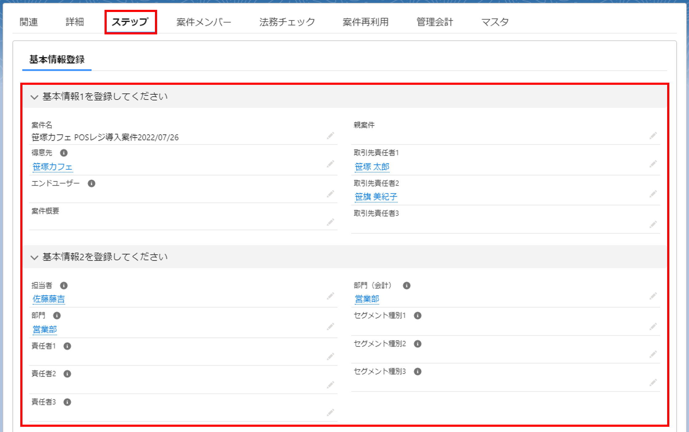
Task: Show help info icon beside エンドユーザー
Action: (91, 183)
